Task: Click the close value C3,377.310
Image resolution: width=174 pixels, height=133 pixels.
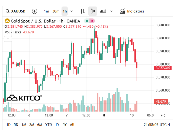Action: click(x=72, y=27)
